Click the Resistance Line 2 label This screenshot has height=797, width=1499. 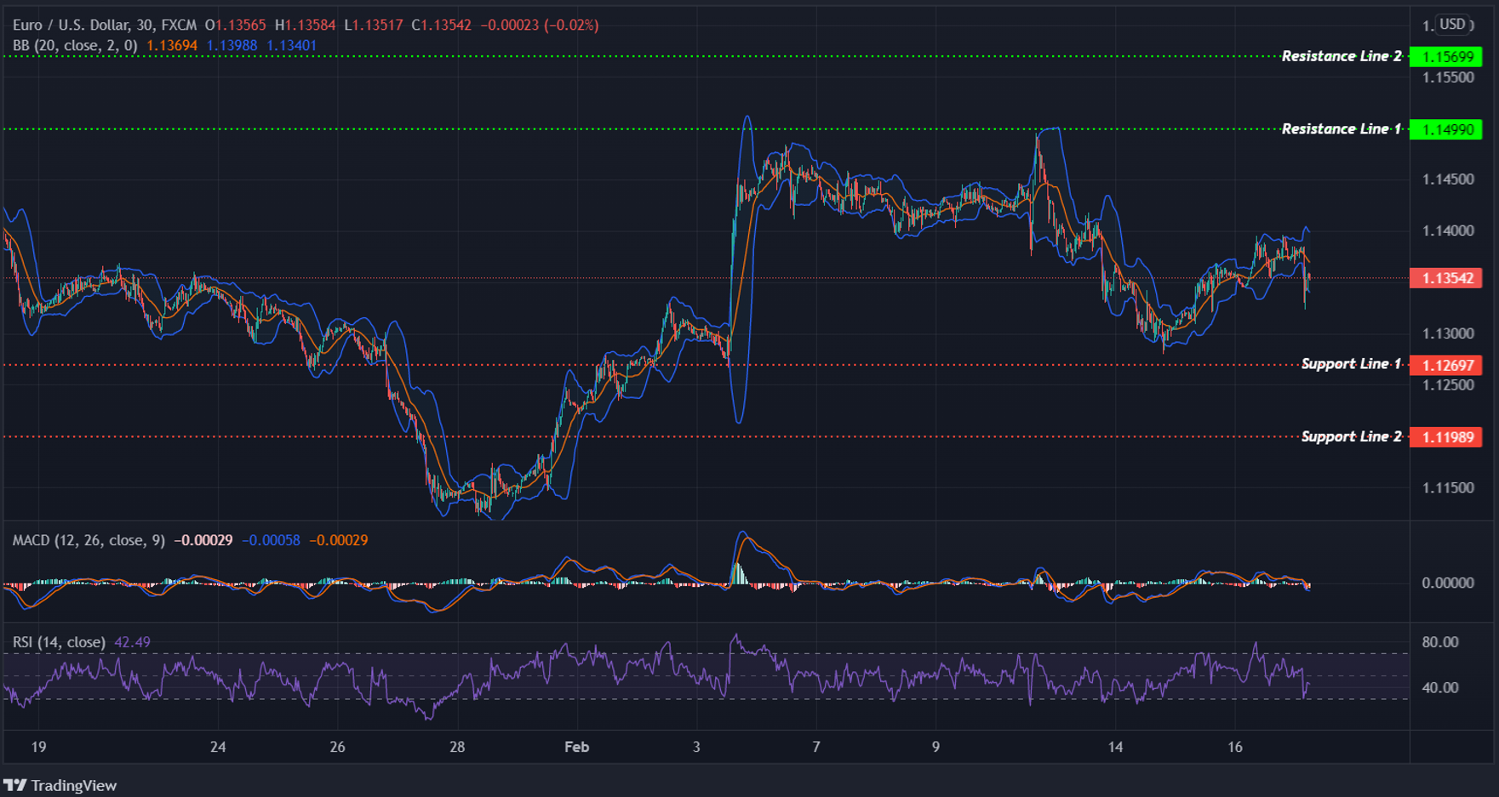point(1340,56)
